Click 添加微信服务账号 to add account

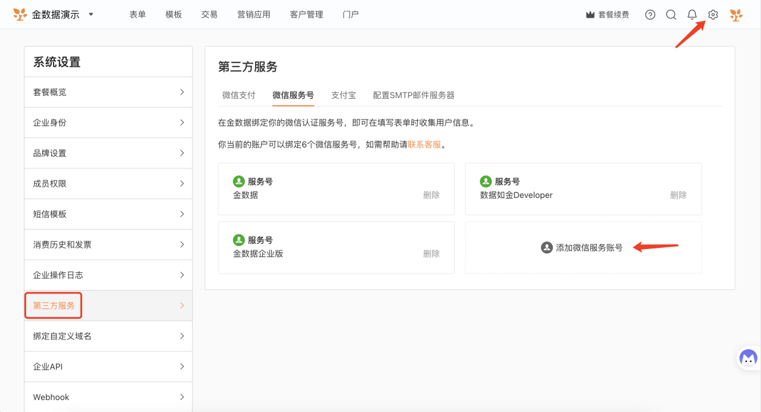[589, 247]
